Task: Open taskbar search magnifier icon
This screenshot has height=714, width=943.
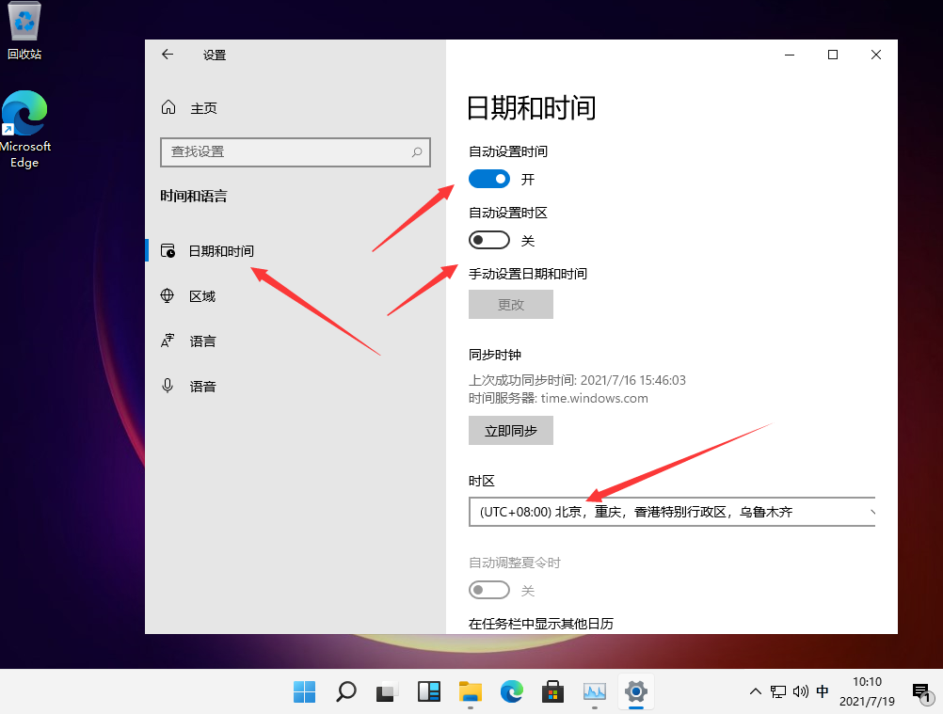Action: point(345,691)
